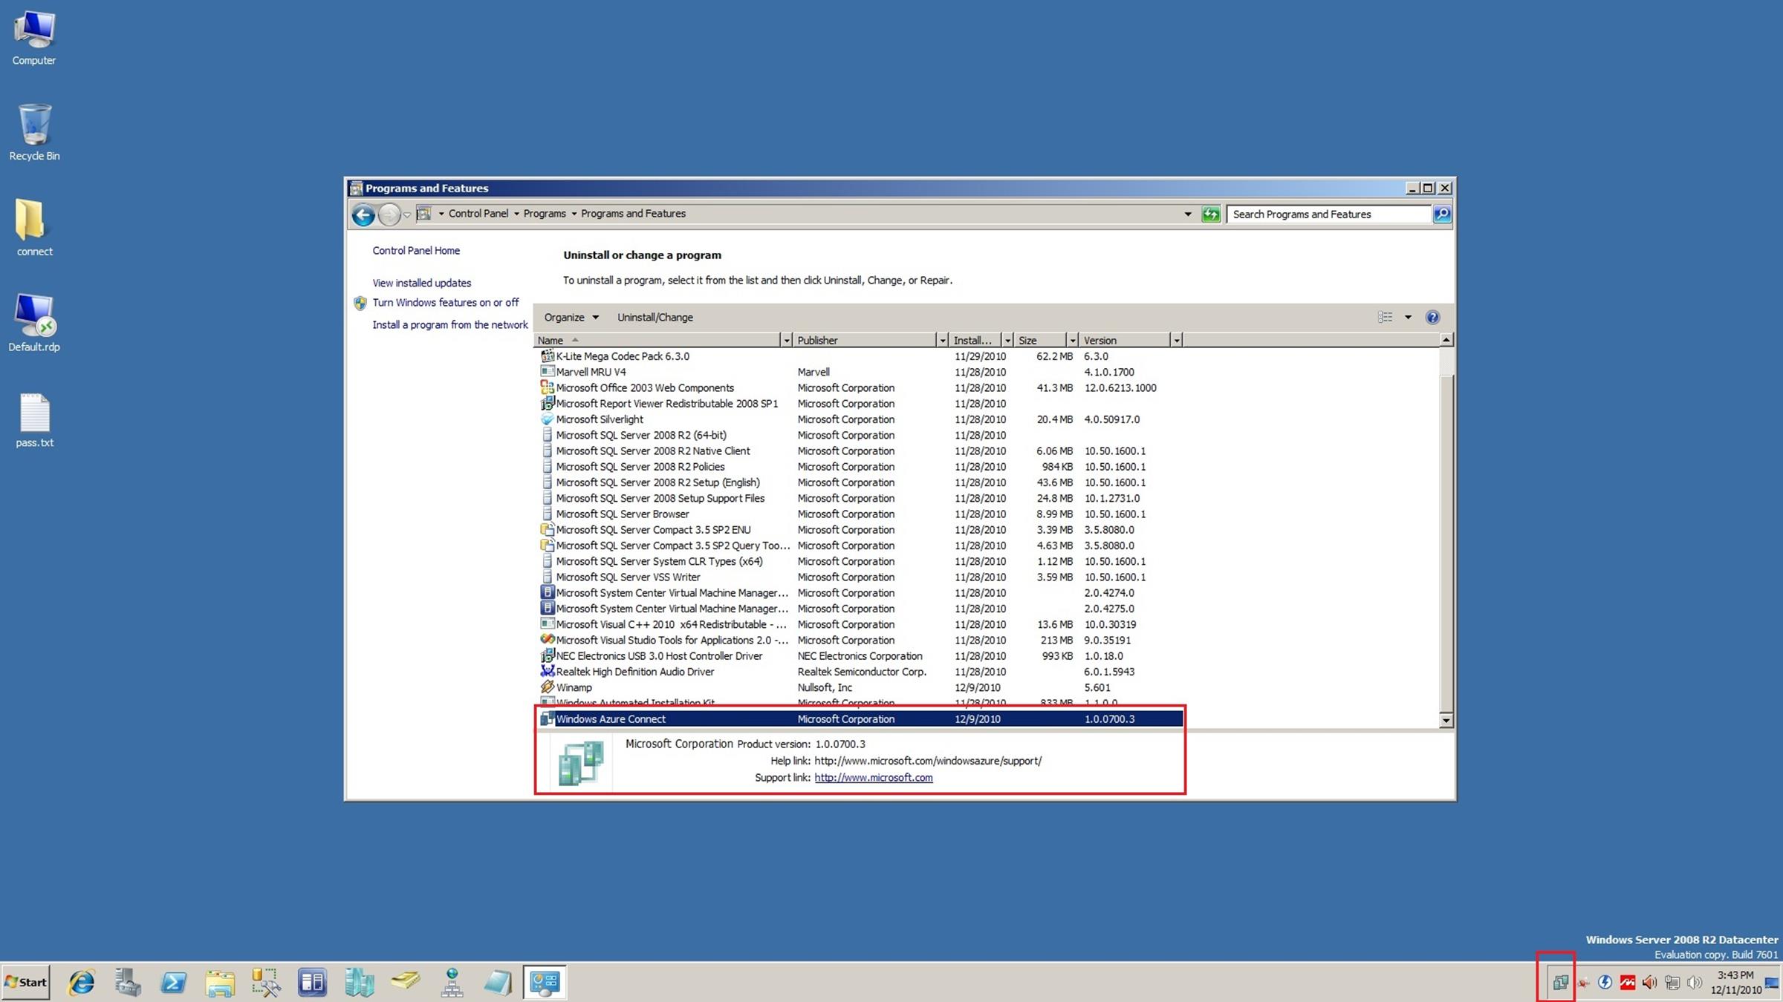The height and width of the screenshot is (1002, 1783).
Task: Click the Show Desktop button
Action: point(1773,983)
